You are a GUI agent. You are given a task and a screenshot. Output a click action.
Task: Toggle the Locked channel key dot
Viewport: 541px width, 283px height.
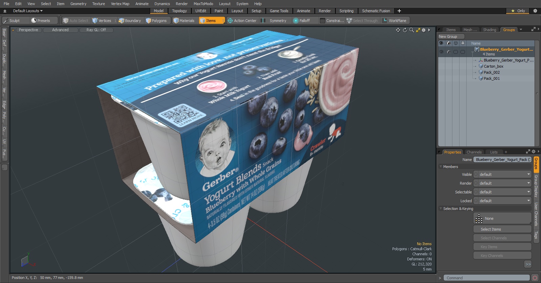click(476, 201)
